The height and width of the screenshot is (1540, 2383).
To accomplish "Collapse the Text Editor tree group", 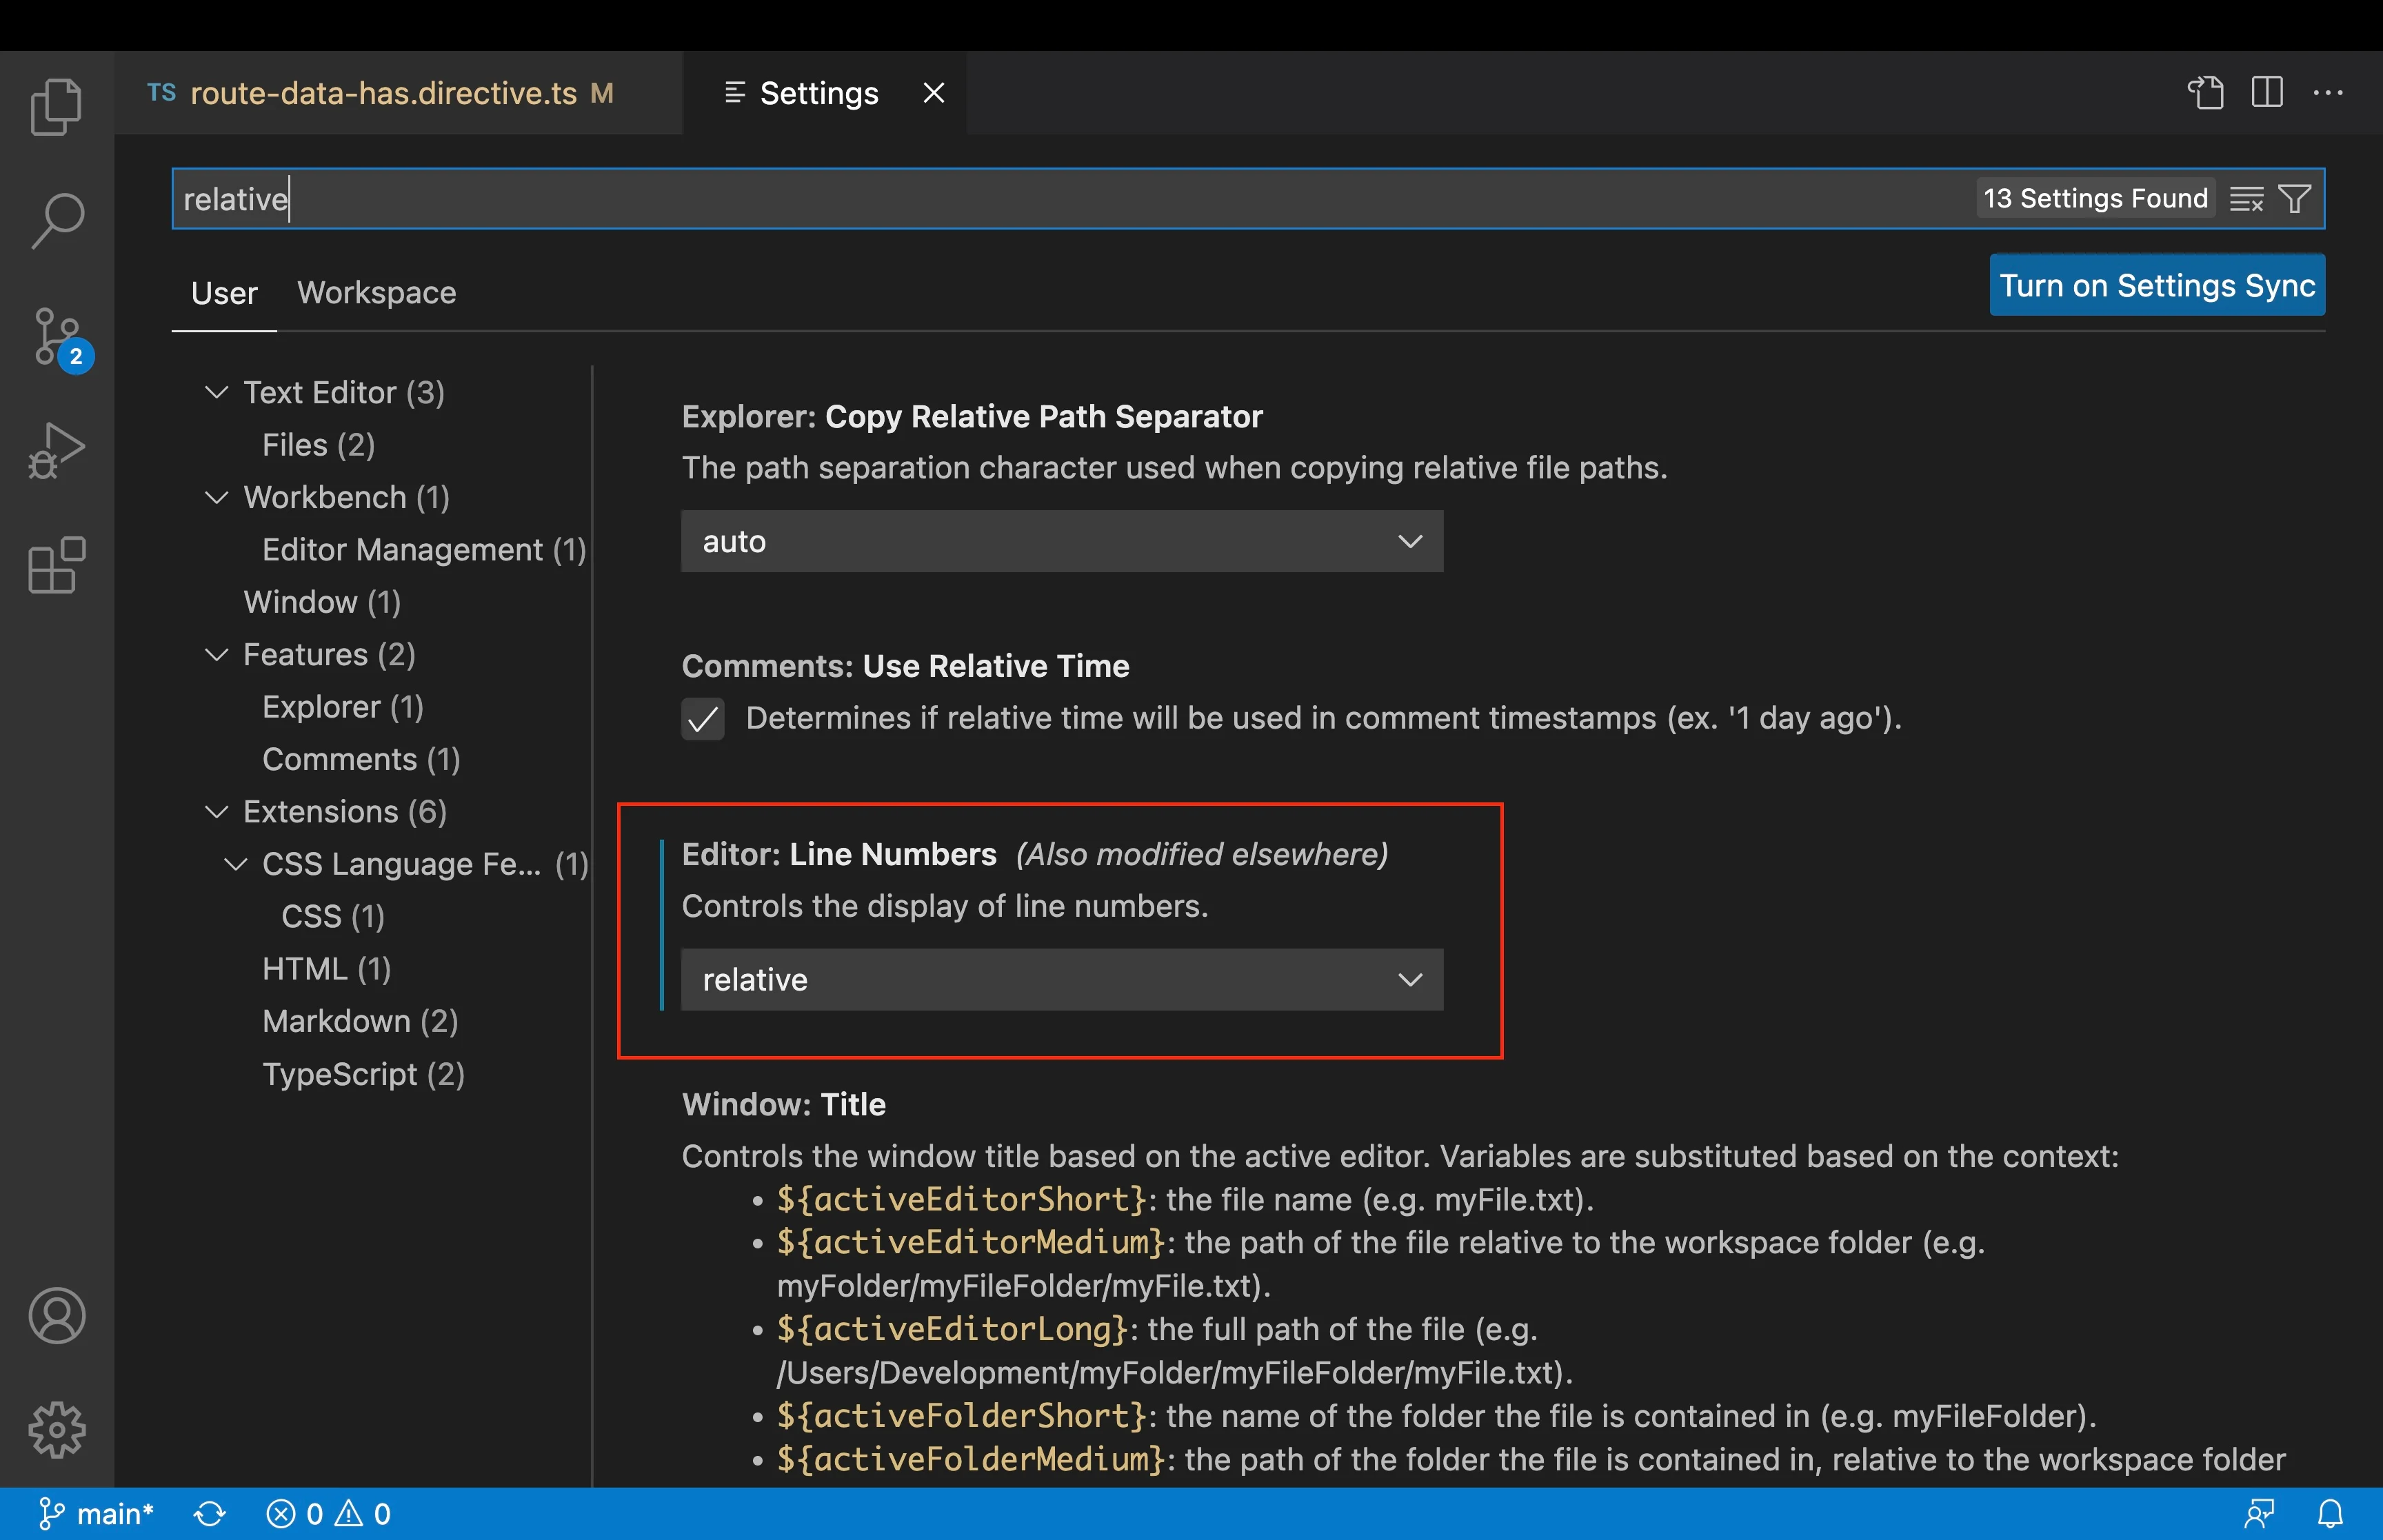I will pyautogui.click(x=216, y=392).
